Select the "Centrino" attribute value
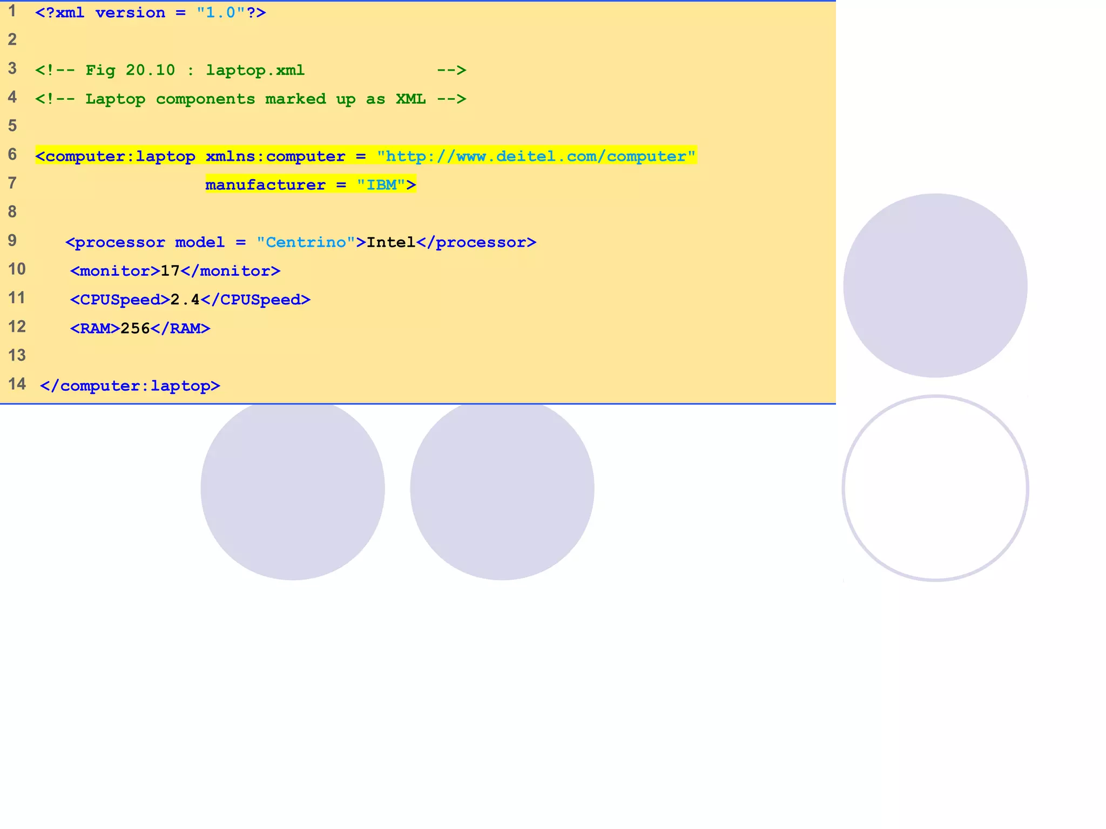The image size is (1106, 829). (306, 242)
